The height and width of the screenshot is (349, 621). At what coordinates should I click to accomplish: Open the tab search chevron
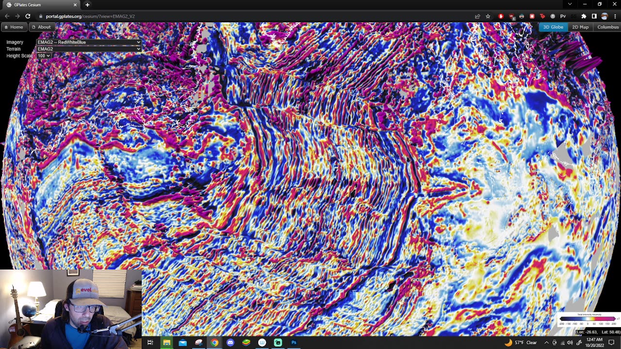[570, 4]
